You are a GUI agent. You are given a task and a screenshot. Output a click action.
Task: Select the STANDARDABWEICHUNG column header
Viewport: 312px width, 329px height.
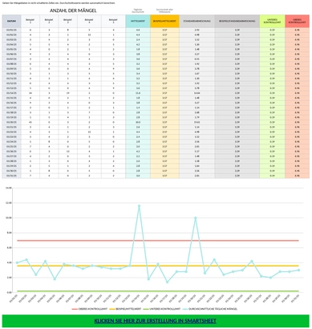click(x=197, y=21)
